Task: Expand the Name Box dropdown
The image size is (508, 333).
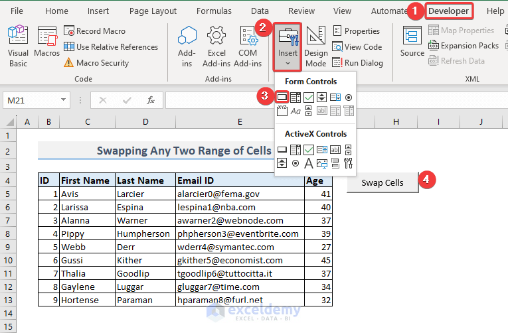Action: (64, 100)
